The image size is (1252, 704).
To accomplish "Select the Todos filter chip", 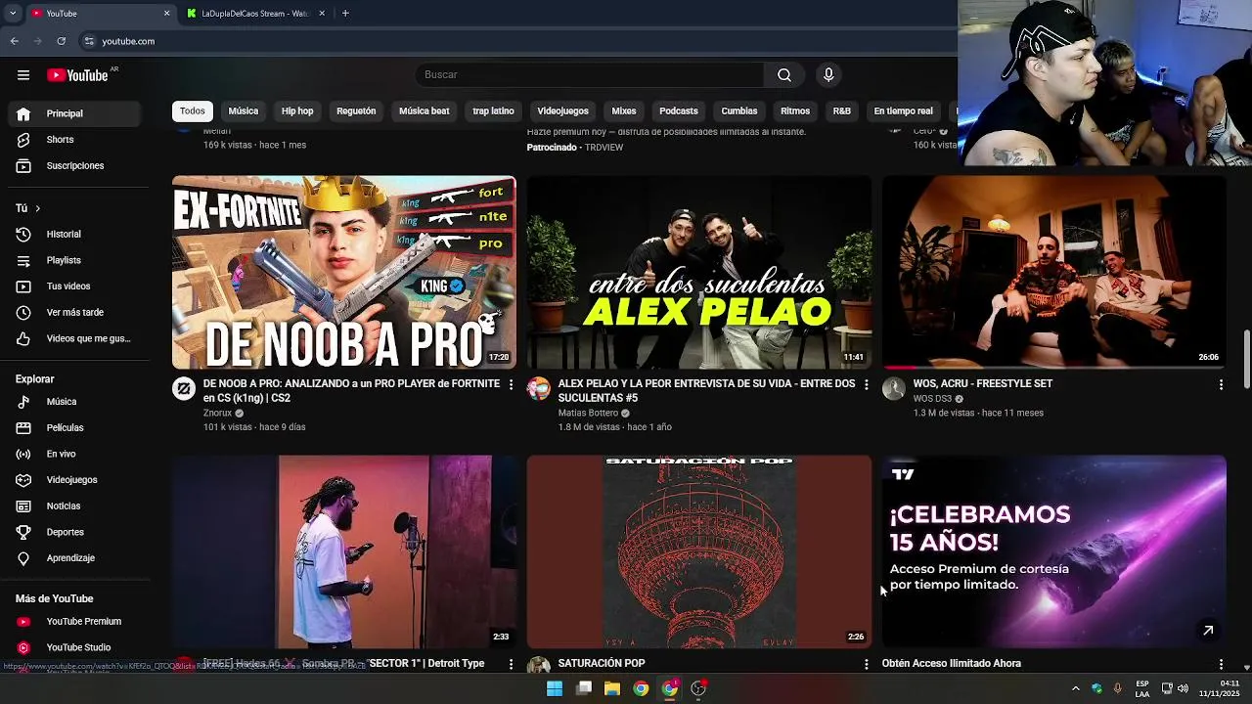I will point(193,111).
